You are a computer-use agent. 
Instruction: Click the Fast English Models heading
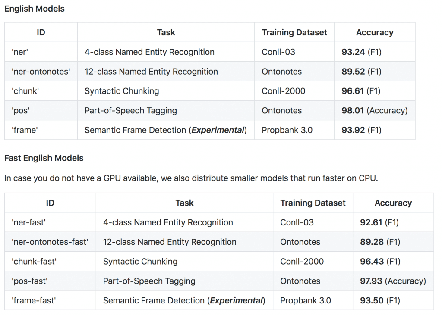(x=44, y=158)
